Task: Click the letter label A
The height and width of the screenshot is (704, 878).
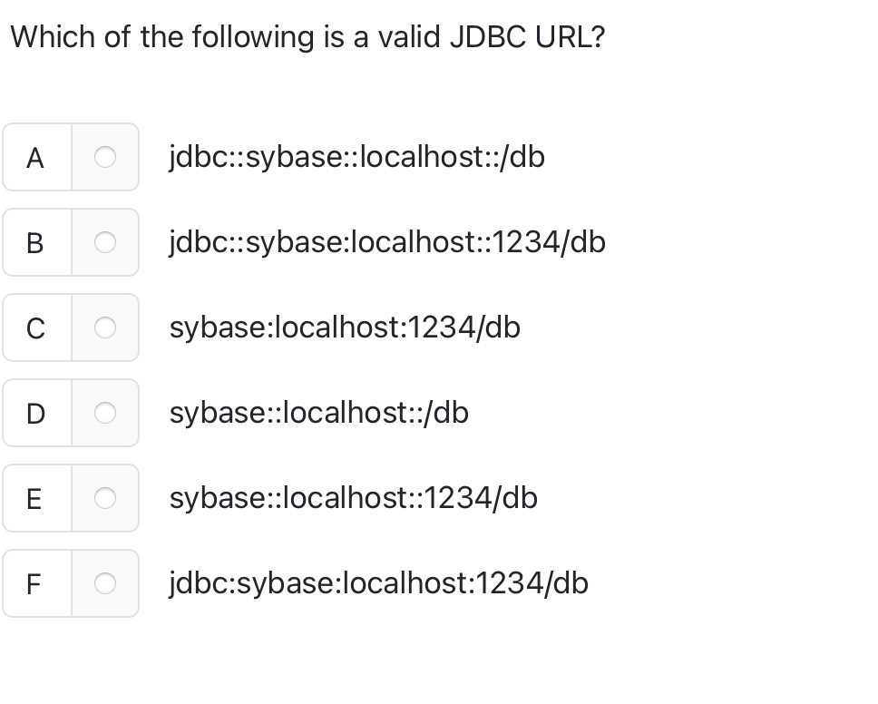Action: pos(35,157)
